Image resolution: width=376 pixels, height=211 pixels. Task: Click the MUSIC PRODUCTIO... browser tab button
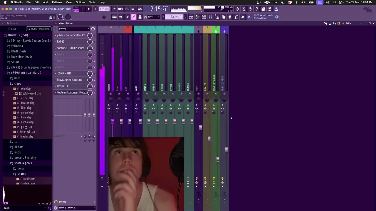click(39, 29)
